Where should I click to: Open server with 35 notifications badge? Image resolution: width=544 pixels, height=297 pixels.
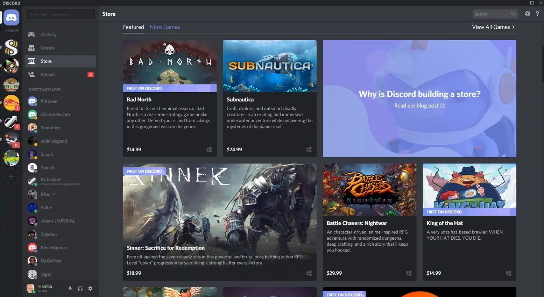click(x=11, y=139)
